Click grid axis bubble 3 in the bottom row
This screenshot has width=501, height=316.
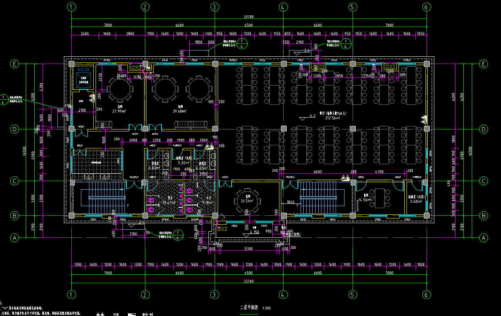point(214,294)
